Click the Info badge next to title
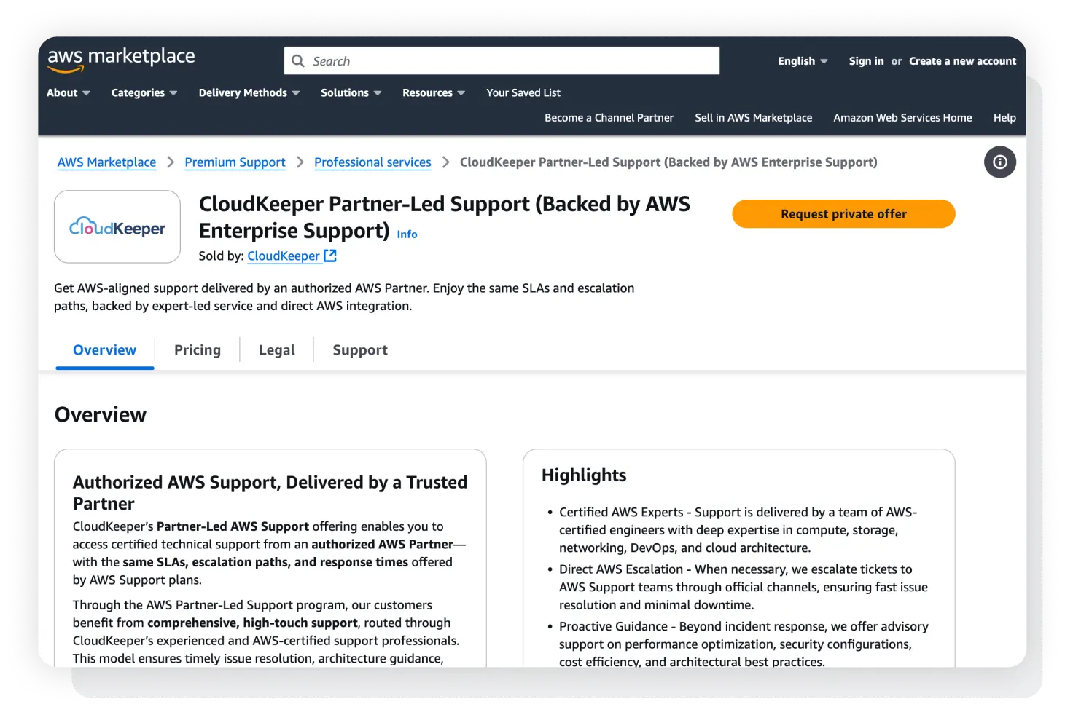 tap(407, 234)
